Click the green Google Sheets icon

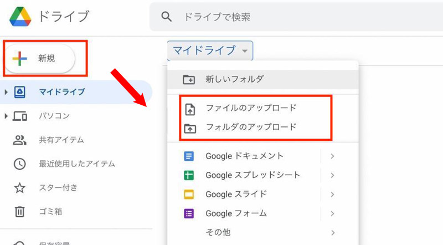pos(189,175)
